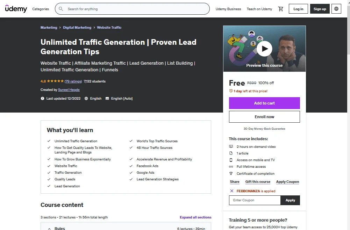
Task: Focus the Enter Coupon field
Action: tap(255, 200)
